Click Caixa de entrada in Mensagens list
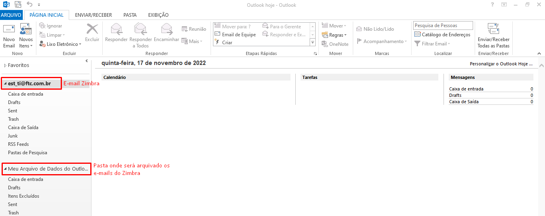The image size is (545, 216). click(x=466, y=89)
